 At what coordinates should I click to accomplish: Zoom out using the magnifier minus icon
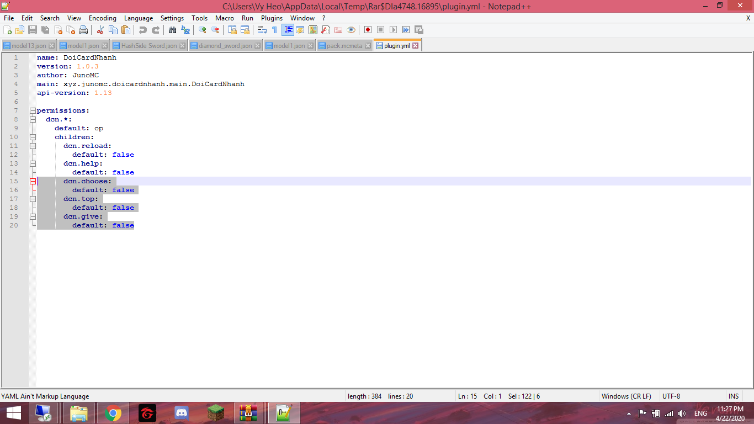click(x=215, y=30)
